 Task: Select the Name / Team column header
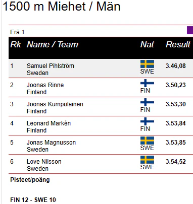click(x=53, y=44)
